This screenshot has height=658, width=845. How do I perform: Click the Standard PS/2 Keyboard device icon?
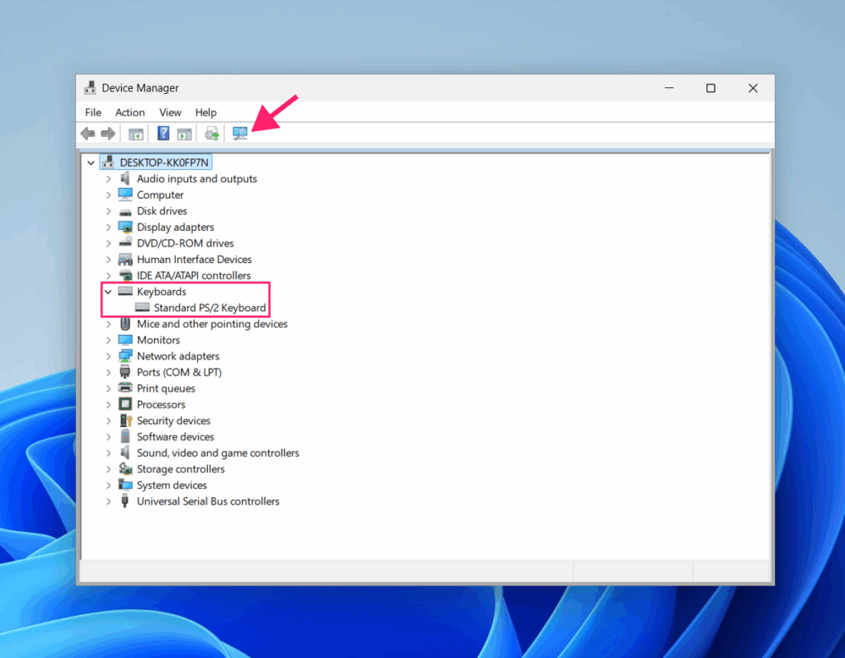[x=142, y=308]
